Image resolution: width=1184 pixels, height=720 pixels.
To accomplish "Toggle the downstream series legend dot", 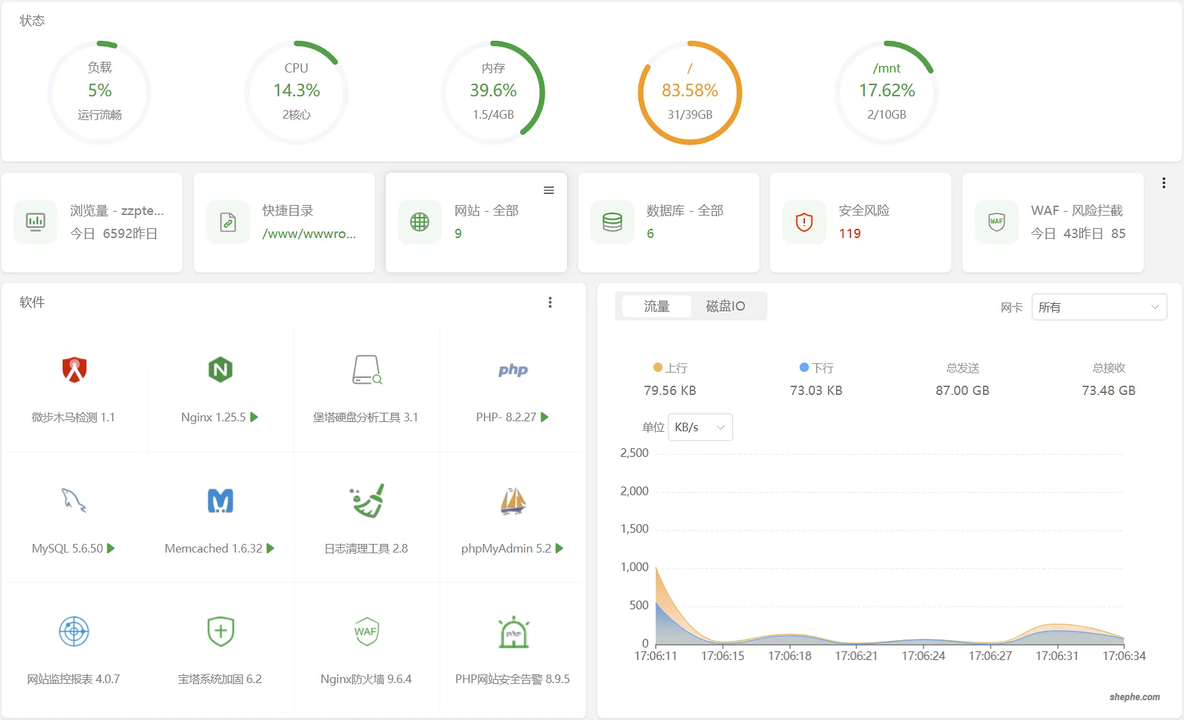I will click(804, 367).
